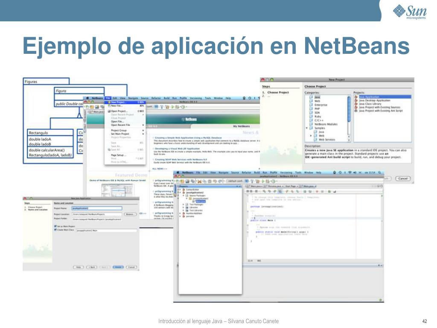The width and height of the screenshot is (437, 328).
Task: Click green Run arrow in NetBeans IDE 6.0 welcome window toolbar
Action: click(172, 107)
